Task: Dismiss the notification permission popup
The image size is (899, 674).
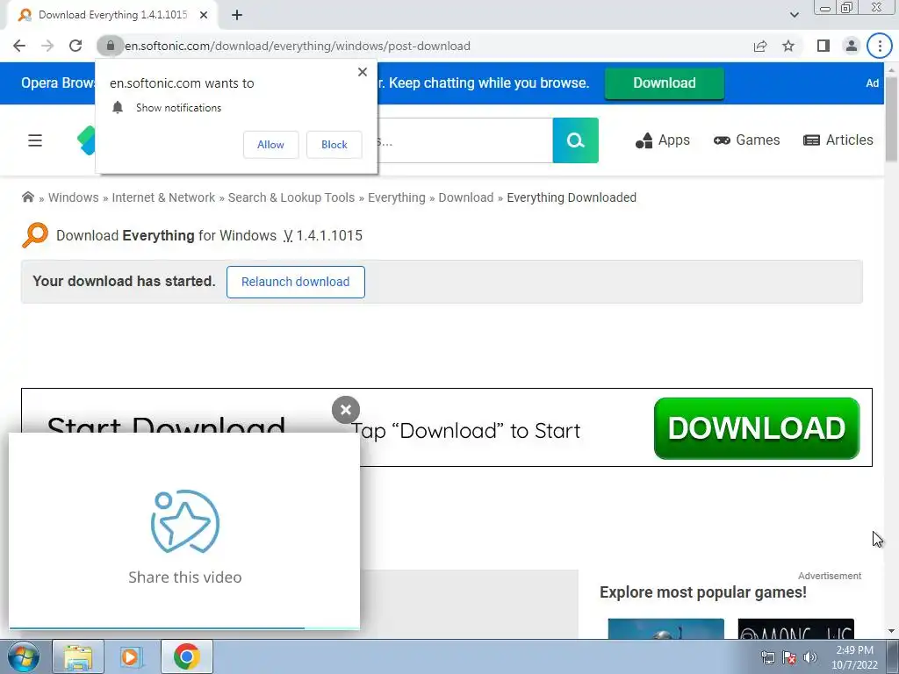Action: [x=363, y=72]
